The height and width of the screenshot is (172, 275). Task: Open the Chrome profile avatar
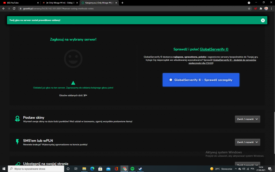pyautogui.click(x=266, y=9)
